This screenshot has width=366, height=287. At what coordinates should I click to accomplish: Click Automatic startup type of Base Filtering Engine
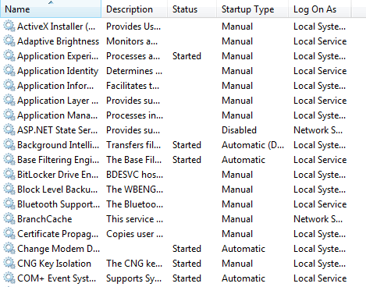click(x=243, y=160)
